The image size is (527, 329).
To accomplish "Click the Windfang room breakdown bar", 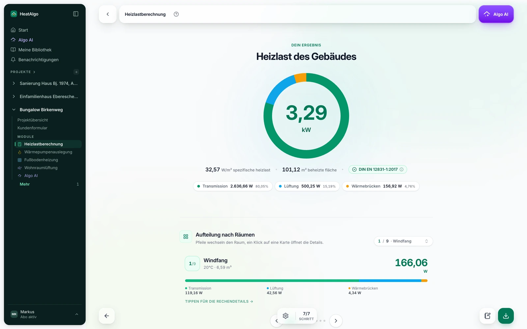I will coord(306,281).
